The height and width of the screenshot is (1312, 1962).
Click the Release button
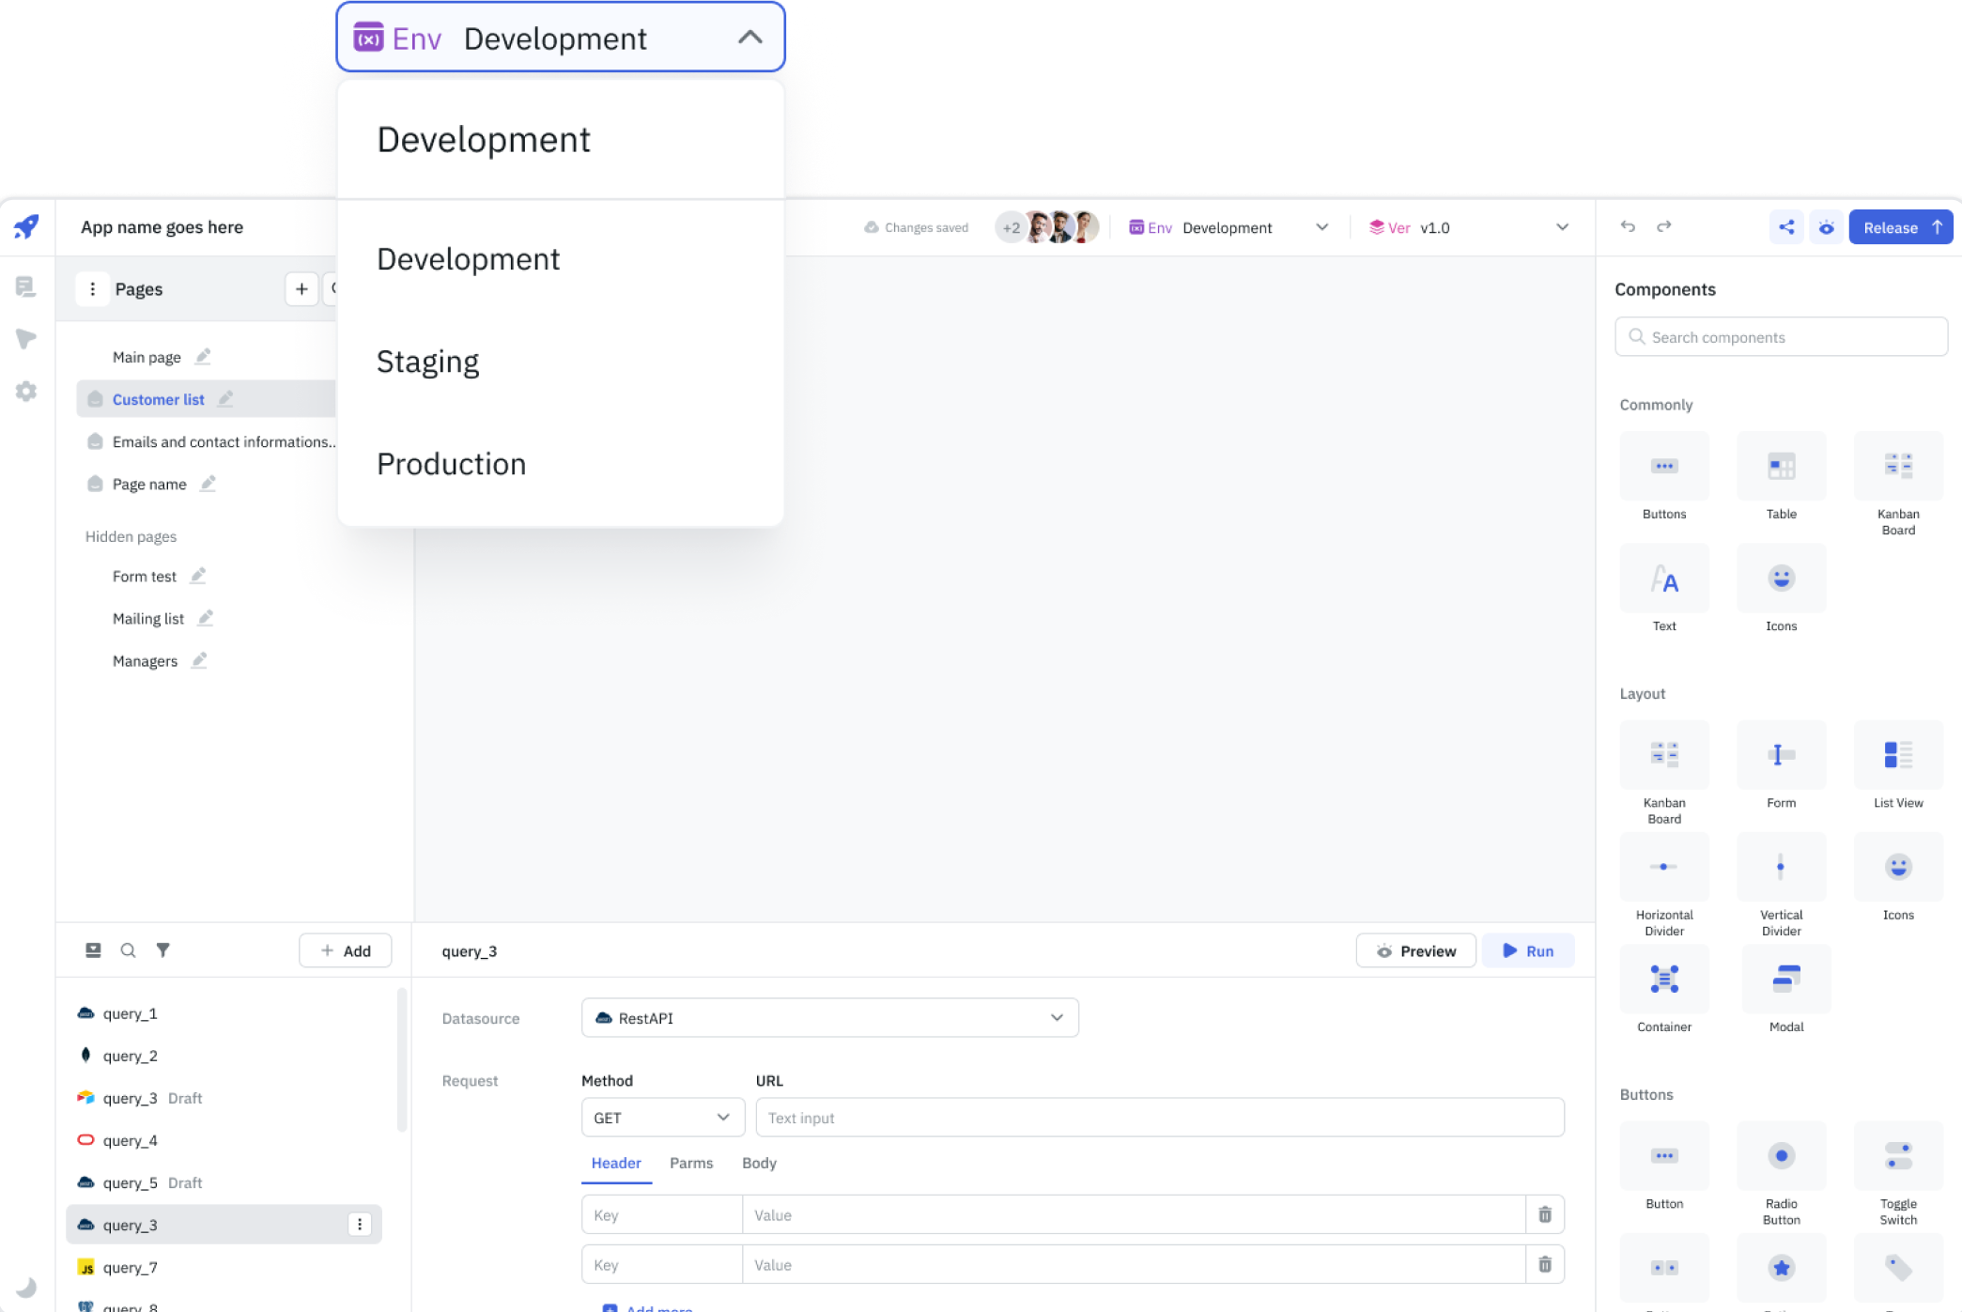point(1900,227)
